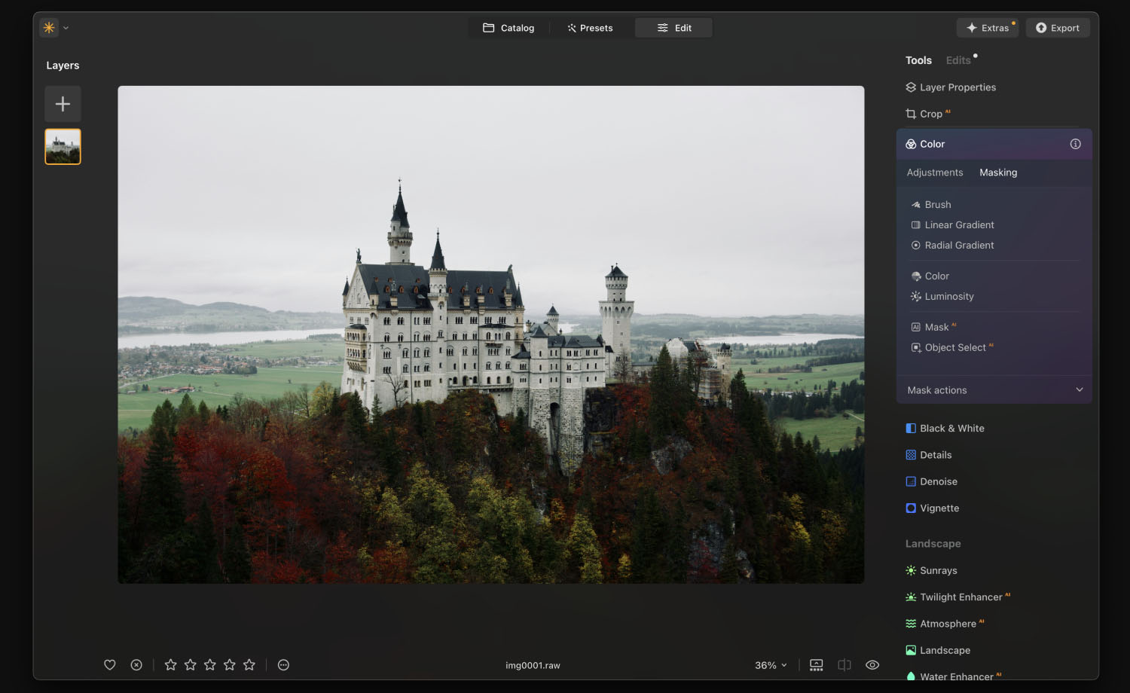1130x693 pixels.
Task: Mark photo as favorite with heart
Action: coord(110,665)
